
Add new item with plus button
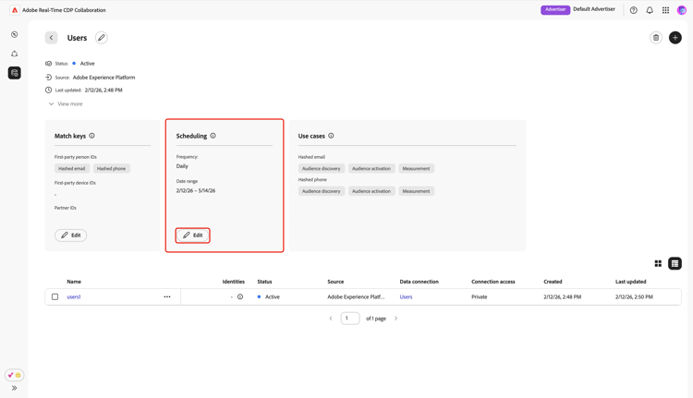pyautogui.click(x=675, y=38)
